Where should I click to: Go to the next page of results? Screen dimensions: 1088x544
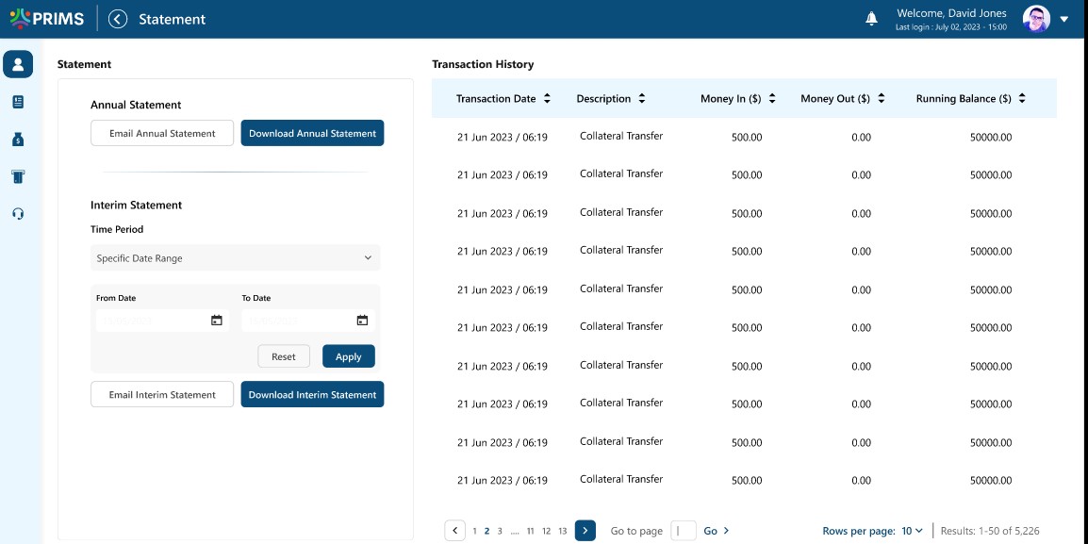(x=585, y=531)
